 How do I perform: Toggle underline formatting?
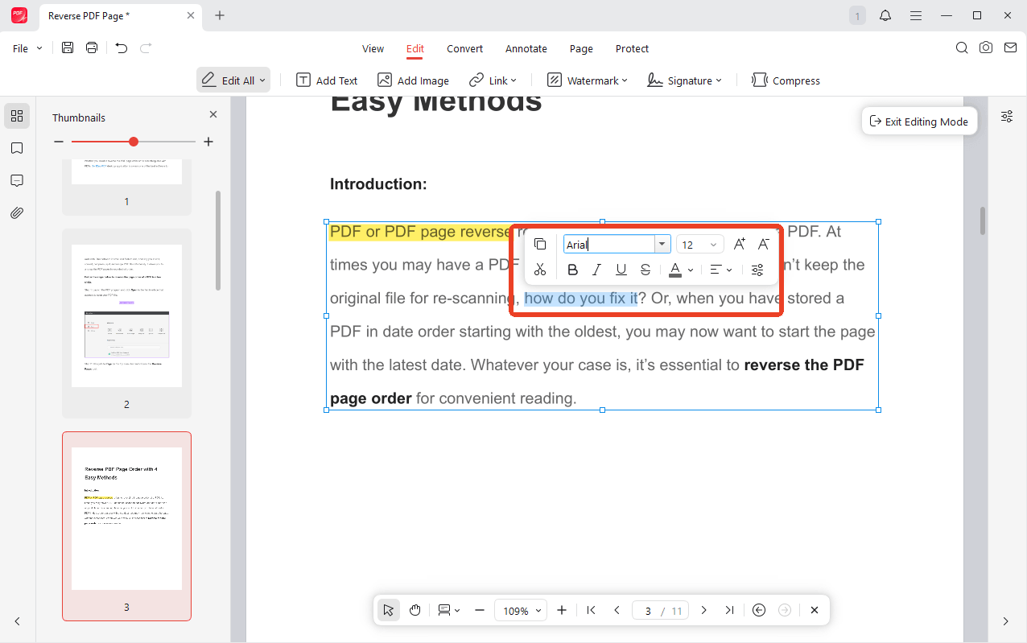tap(621, 270)
